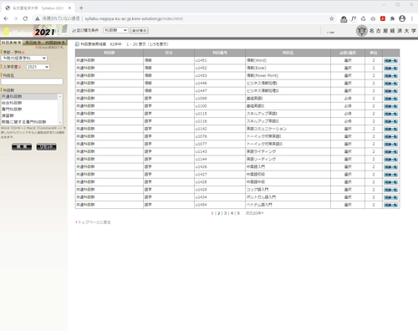This screenshot has width=418, height=331.
Task: Click the blue button in the u1076 row
Action: 390,136
